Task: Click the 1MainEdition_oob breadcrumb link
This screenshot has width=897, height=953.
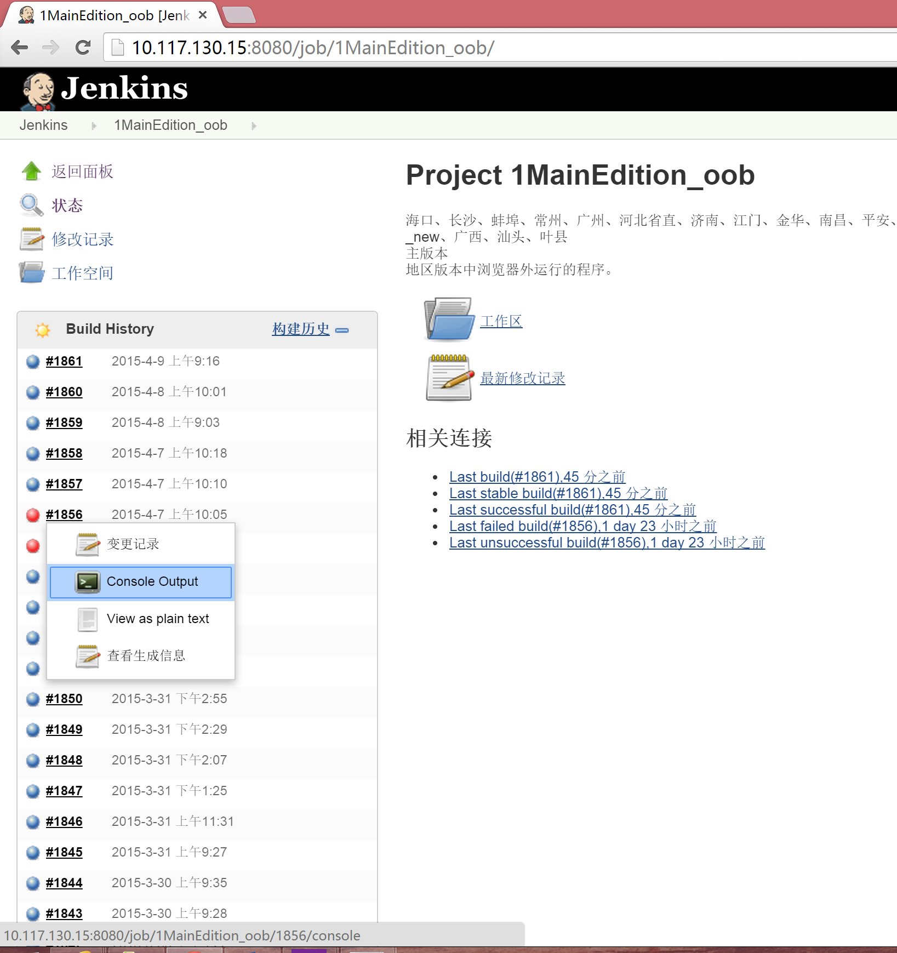Action: point(170,125)
